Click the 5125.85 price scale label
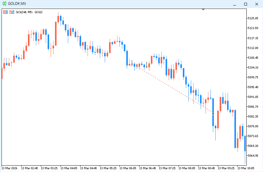The width and height of the screenshot is (263, 172). [x=254, y=18]
